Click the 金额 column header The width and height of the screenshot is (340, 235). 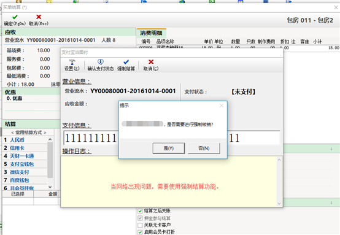53,194
